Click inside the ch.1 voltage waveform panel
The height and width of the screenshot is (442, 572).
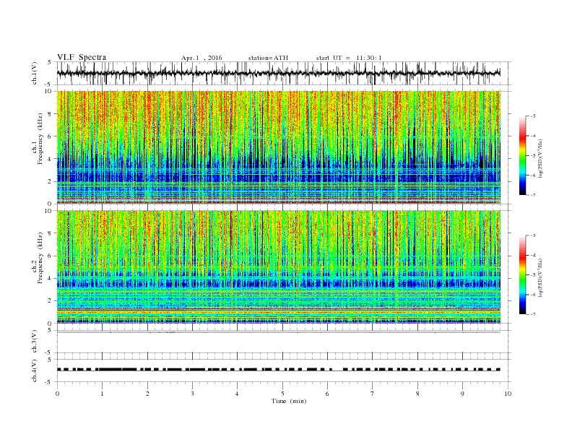pyautogui.click(x=284, y=73)
